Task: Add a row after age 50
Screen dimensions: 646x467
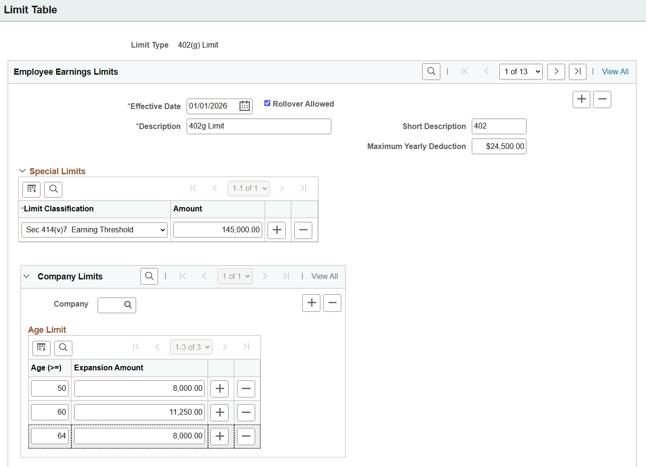Action: click(x=219, y=389)
